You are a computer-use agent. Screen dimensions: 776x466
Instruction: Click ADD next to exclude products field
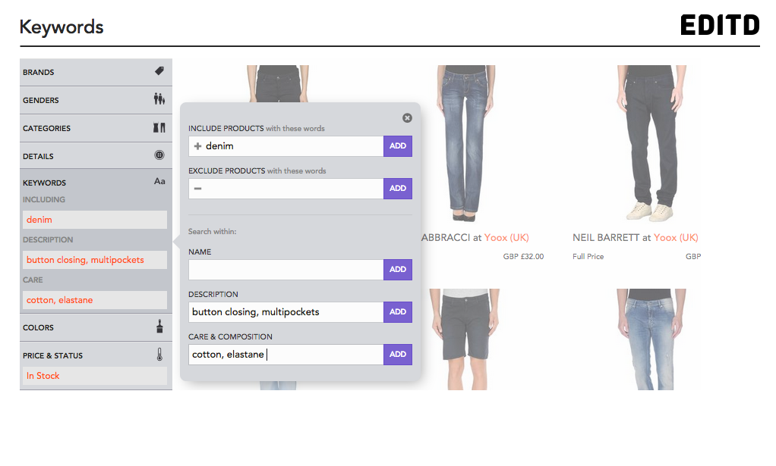pyautogui.click(x=398, y=189)
